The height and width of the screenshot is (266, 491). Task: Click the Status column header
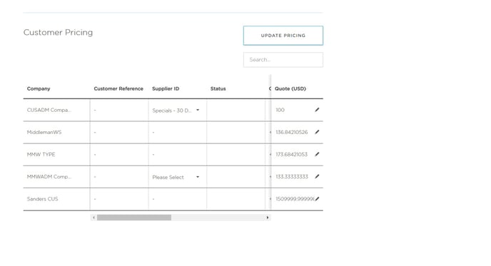click(218, 89)
